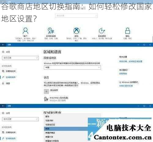Select Speech (语音) in the middle window sidebar
153x142 pixels.
pyautogui.click(x=6, y=83)
